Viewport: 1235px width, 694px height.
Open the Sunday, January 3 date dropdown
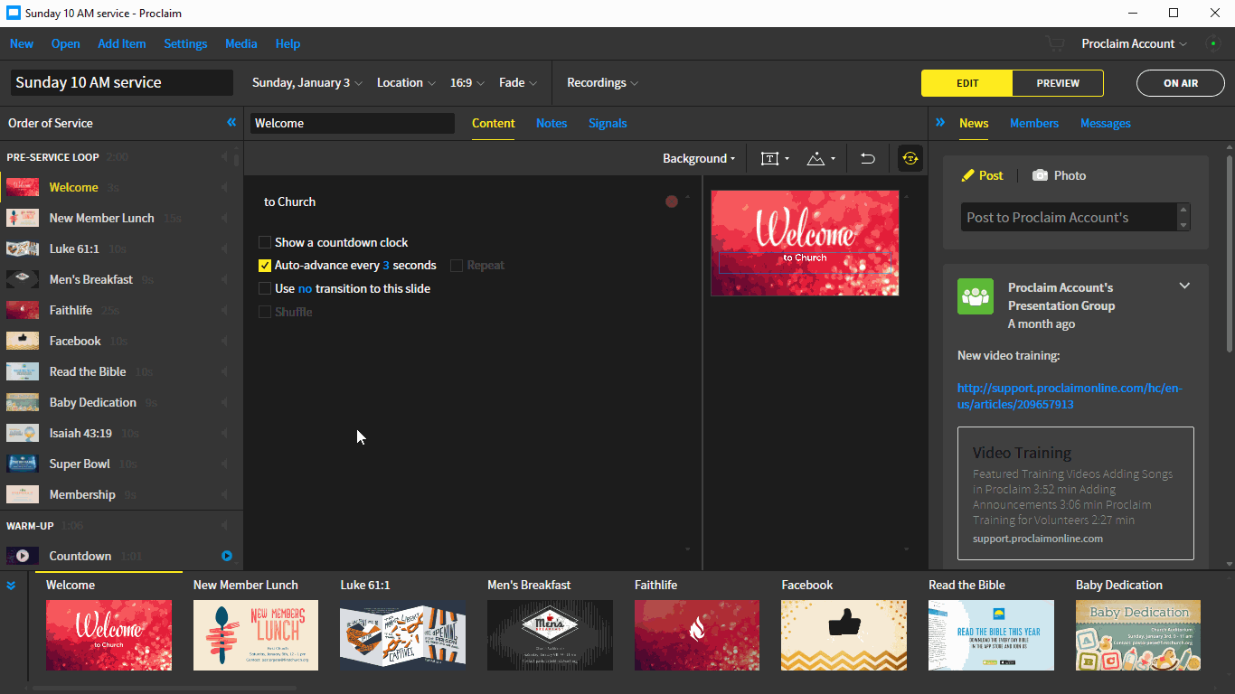pos(307,82)
